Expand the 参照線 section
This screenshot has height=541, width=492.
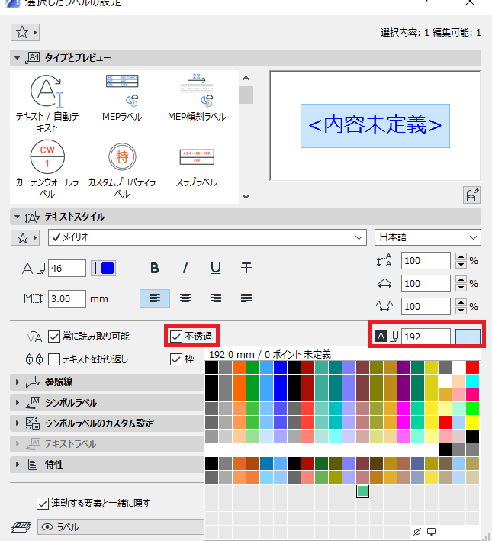[x=17, y=382]
